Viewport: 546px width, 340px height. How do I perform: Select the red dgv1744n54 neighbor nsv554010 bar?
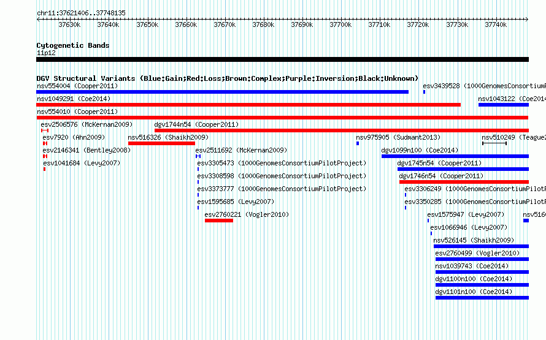click(x=282, y=118)
